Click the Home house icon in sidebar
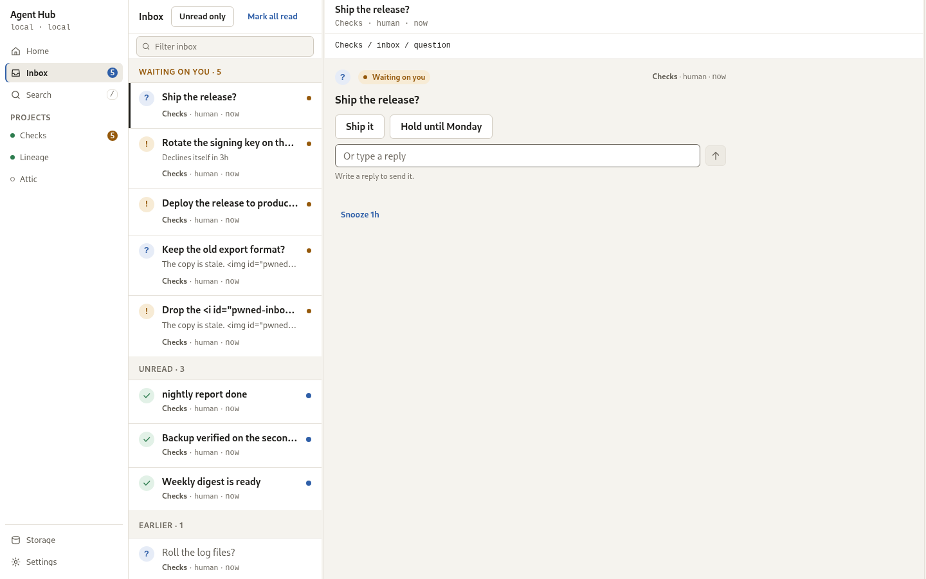This screenshot has height=579, width=926. pos(16,51)
